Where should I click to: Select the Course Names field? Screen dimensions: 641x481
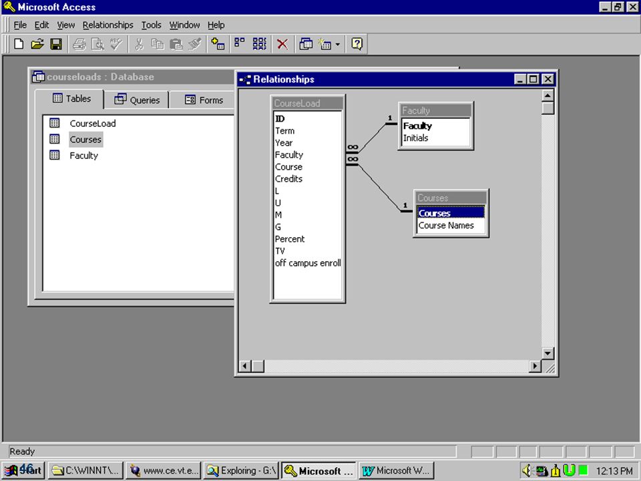point(451,225)
